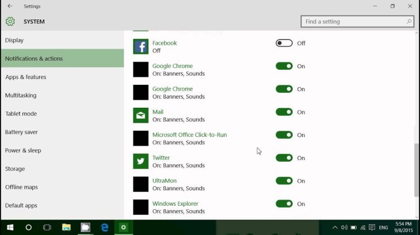The width and height of the screenshot is (420, 235).
Task: Click the Mail app icon
Action: coord(140,115)
